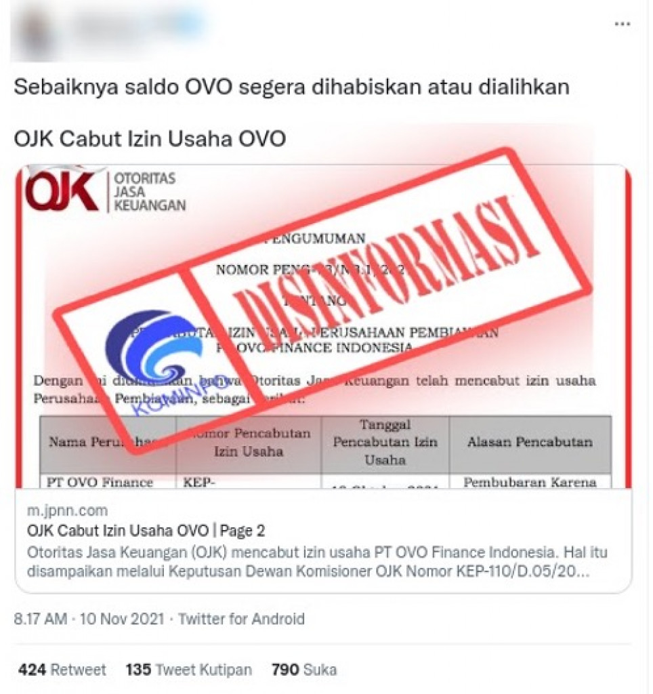View the 135 Tweet Kutipan list

(x=189, y=669)
